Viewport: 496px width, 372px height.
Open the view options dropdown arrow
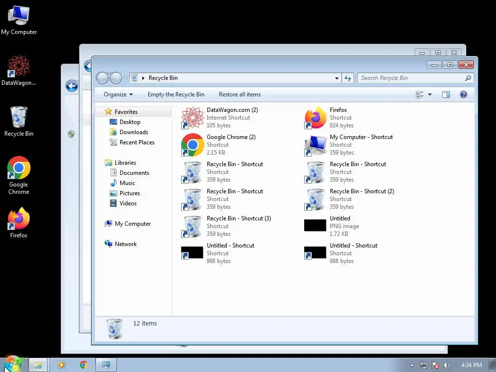point(430,94)
